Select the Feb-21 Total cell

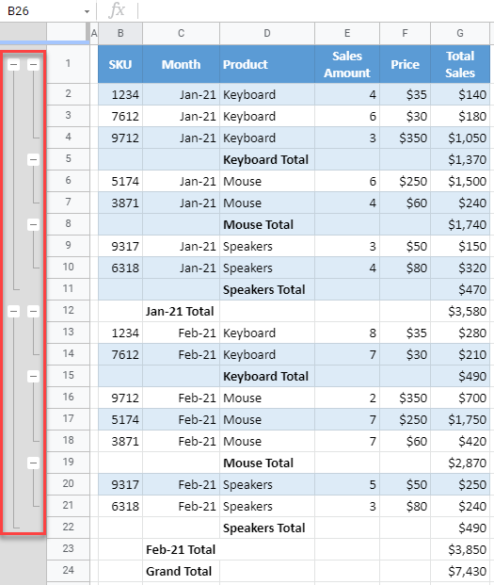click(181, 549)
